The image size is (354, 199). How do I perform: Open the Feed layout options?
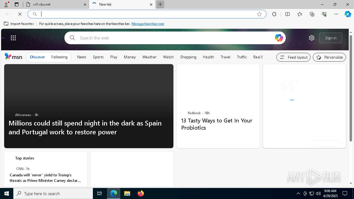(293, 57)
